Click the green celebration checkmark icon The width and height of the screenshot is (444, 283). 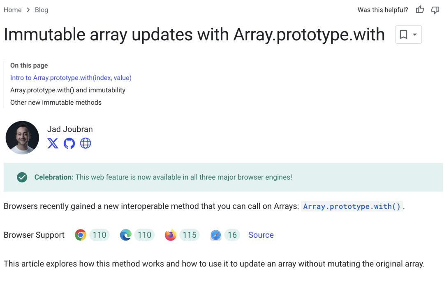[x=22, y=177]
